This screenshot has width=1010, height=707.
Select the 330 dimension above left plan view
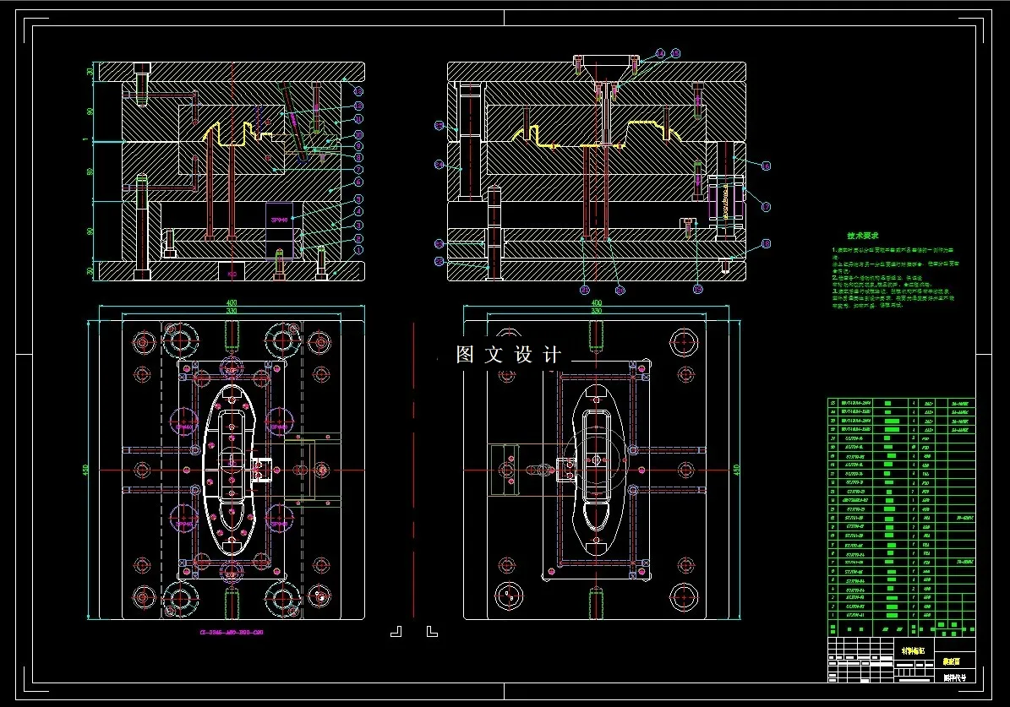coord(232,311)
